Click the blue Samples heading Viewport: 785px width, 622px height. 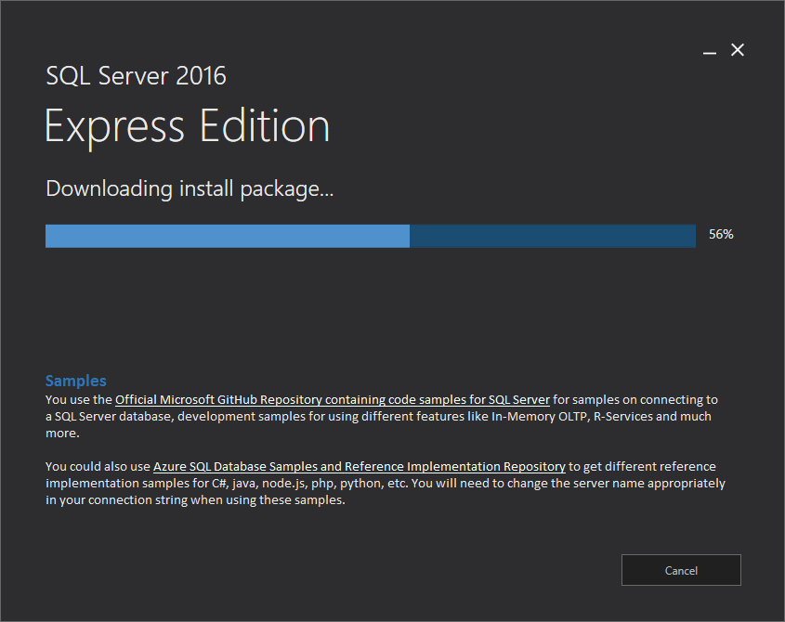click(x=76, y=381)
